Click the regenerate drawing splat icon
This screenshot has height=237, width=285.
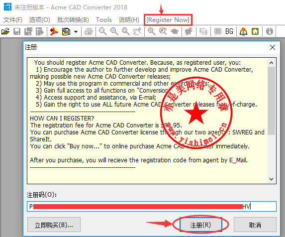pos(189,31)
